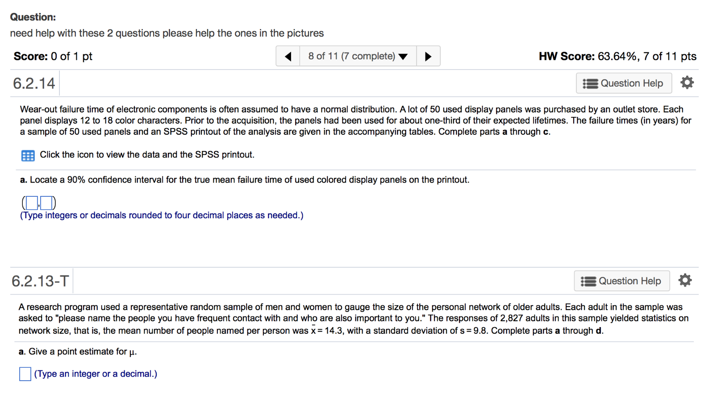
Task: Click the HW Score 63.64% display
Action: click(617, 56)
